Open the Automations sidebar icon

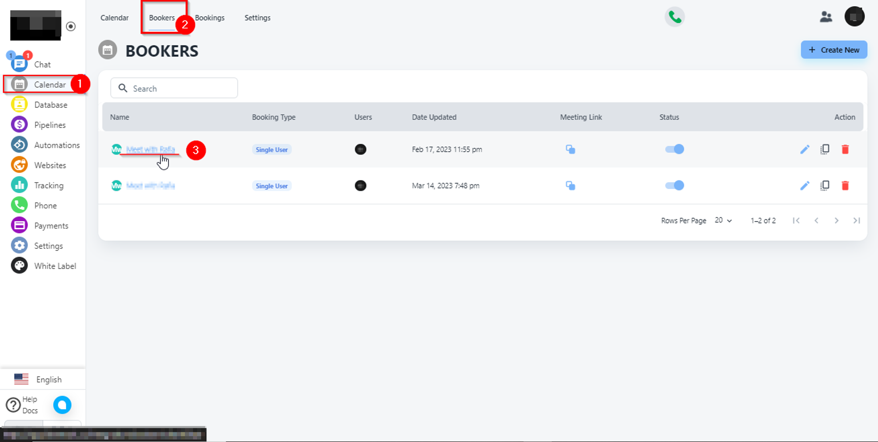coord(19,145)
